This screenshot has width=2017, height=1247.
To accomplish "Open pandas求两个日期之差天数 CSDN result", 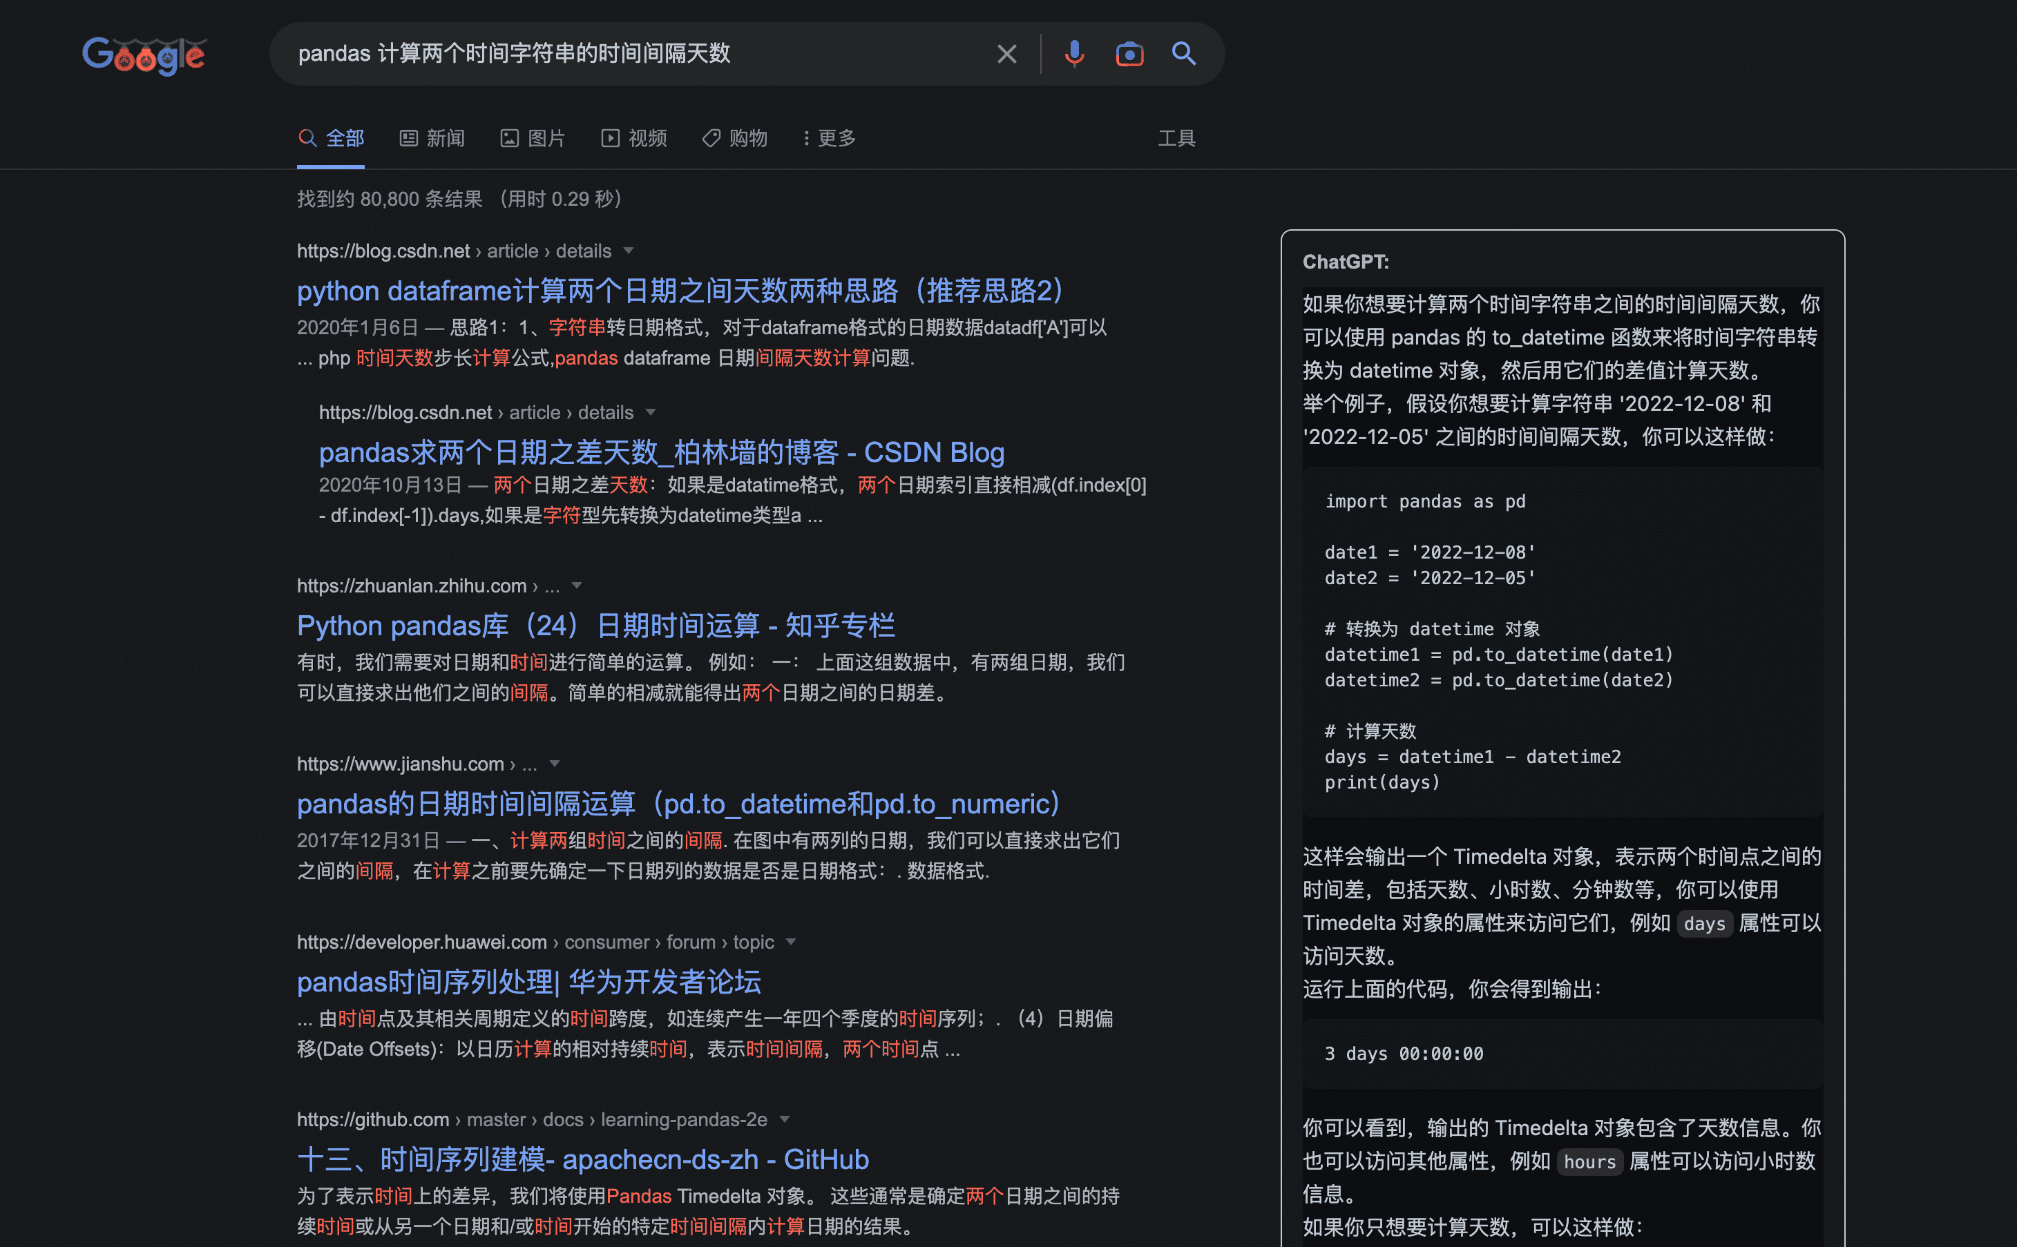I will [662, 452].
